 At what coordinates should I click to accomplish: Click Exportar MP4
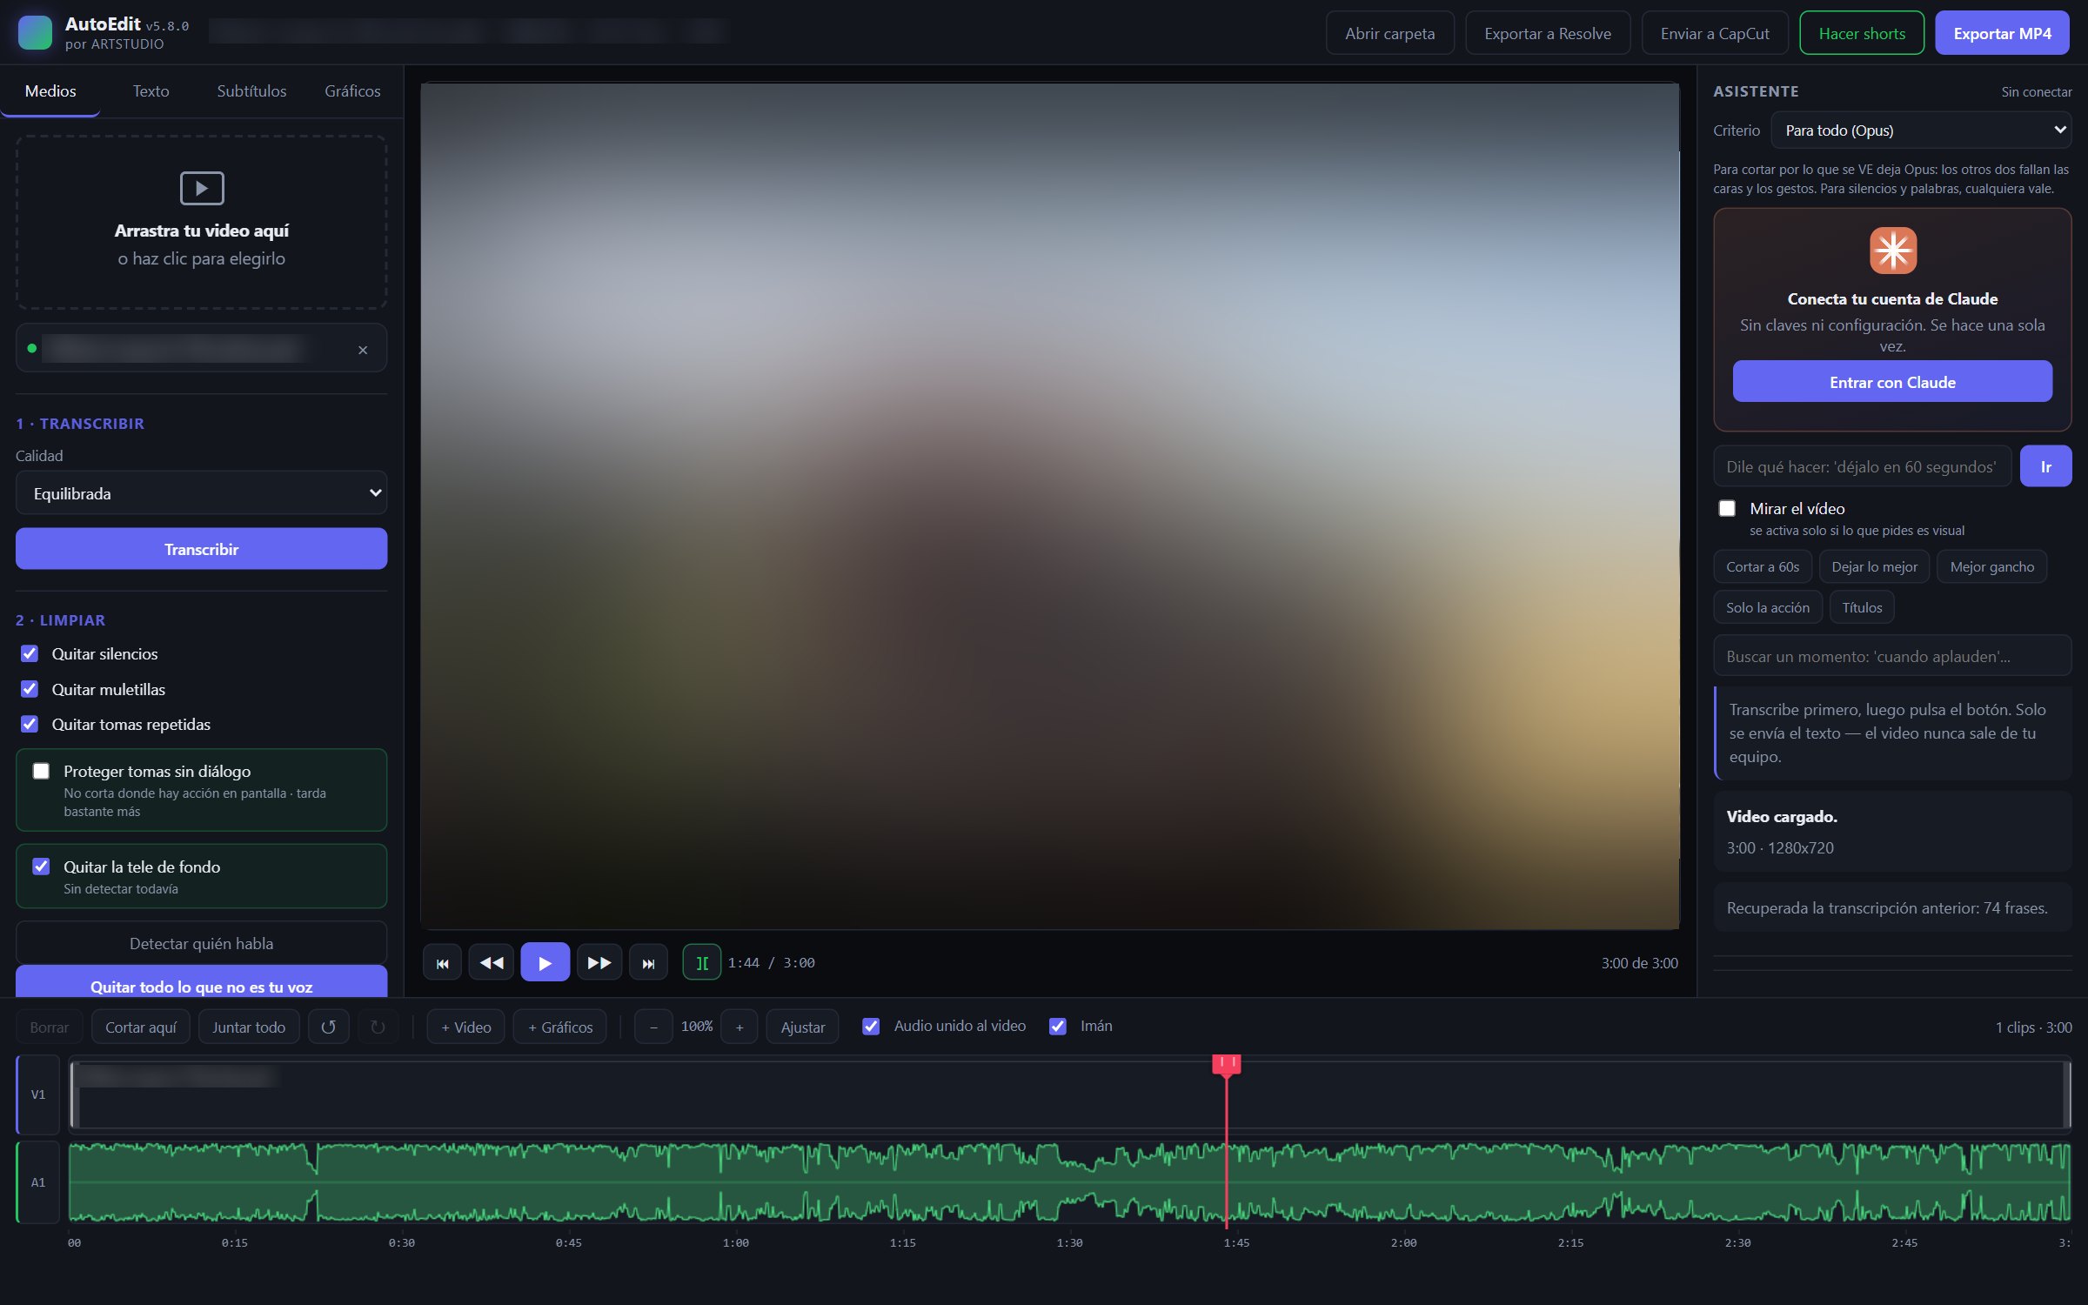(2002, 33)
